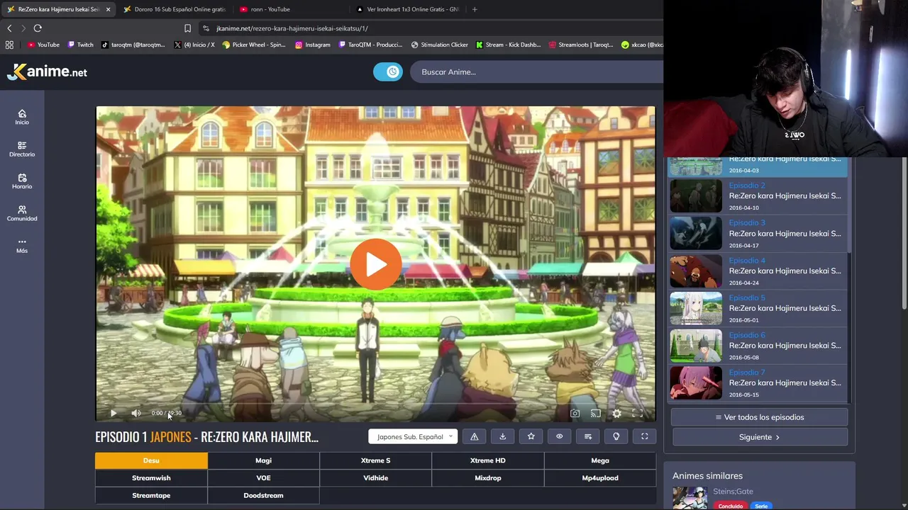The image size is (908, 510).
Task: Select the Xtreme S server tab
Action: pyautogui.click(x=375, y=460)
